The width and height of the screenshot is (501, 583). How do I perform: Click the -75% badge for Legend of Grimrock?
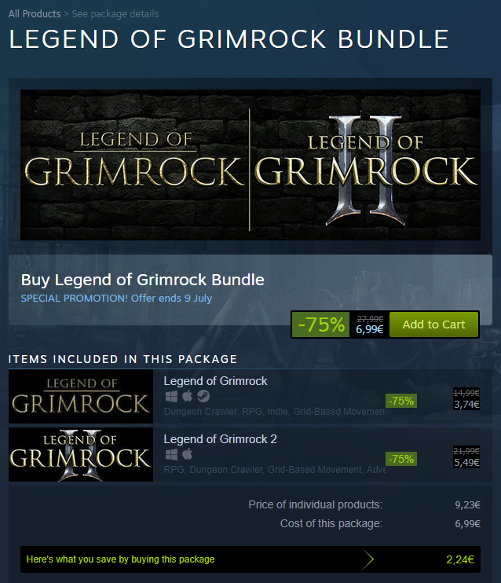(401, 401)
